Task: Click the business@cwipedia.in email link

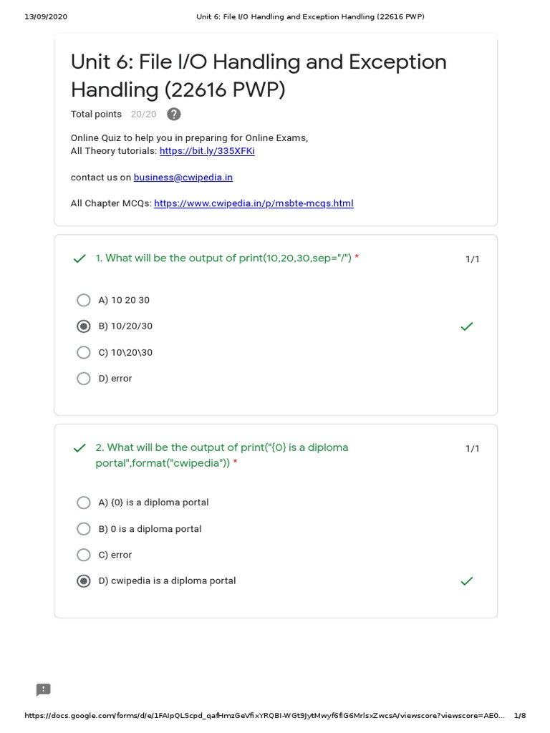Action: point(183,178)
